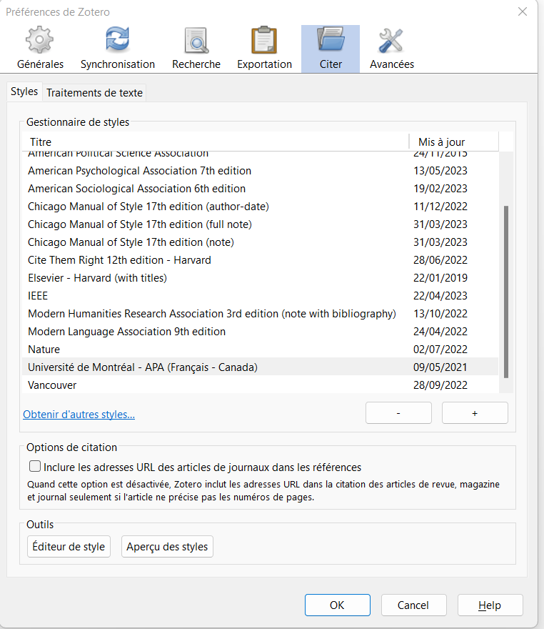Open the Exportation preferences pane
Image resolution: width=544 pixels, height=629 pixels.
[264, 49]
